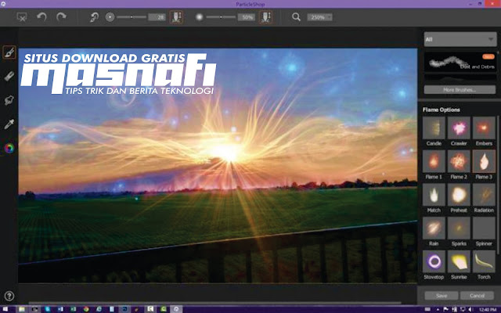Click the brush size value field 28
This screenshot has height=313, width=501.
[157, 17]
